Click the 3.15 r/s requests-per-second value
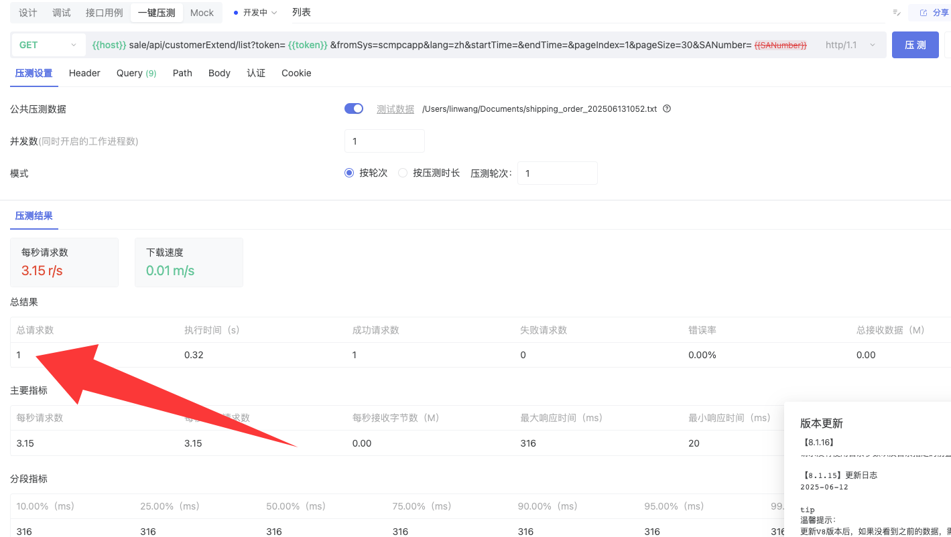951x537 pixels. point(42,271)
